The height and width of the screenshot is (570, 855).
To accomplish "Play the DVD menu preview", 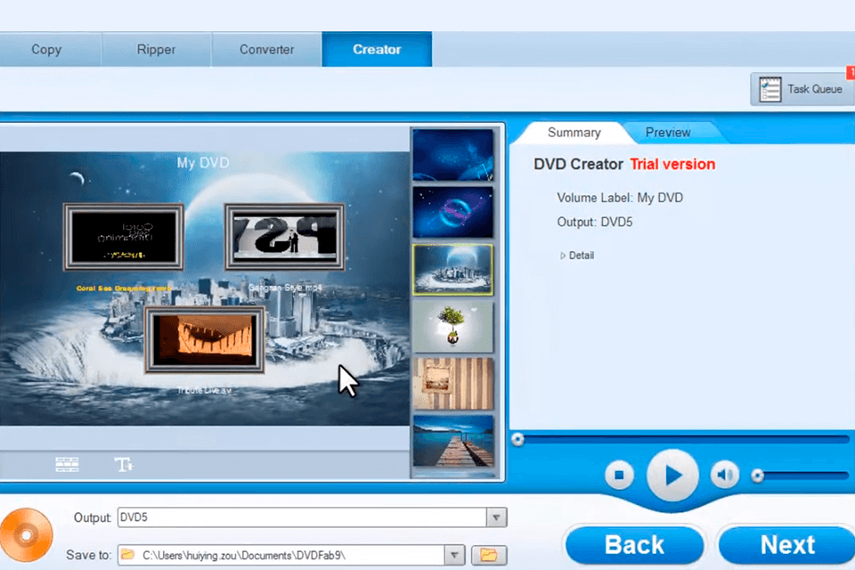I will pos(672,475).
